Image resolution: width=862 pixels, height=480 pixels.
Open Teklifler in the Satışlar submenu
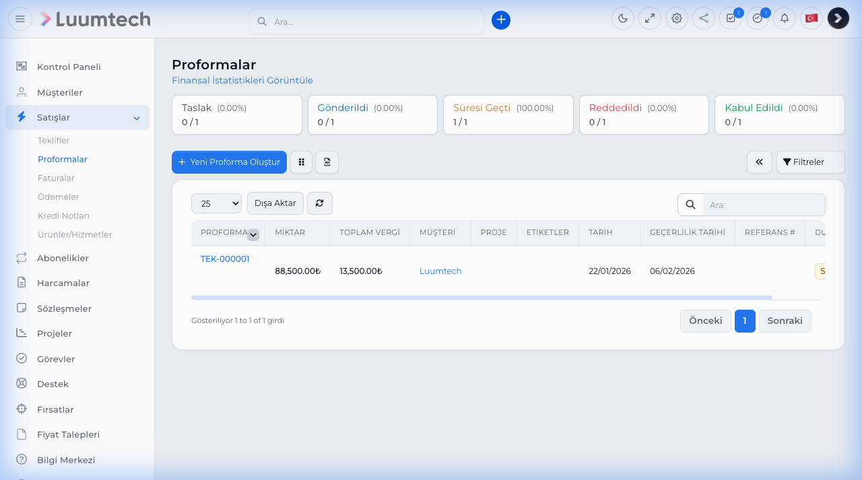point(54,141)
